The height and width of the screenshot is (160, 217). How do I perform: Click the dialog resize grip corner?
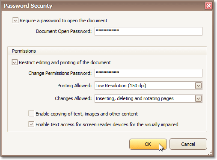(x=210, y=153)
